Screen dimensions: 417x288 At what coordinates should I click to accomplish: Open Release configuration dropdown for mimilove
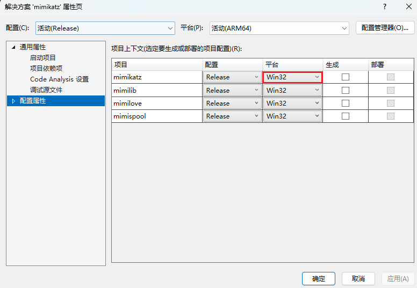point(232,104)
